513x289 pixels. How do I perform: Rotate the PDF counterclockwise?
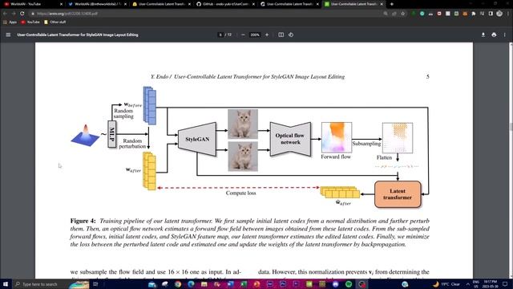[291, 35]
